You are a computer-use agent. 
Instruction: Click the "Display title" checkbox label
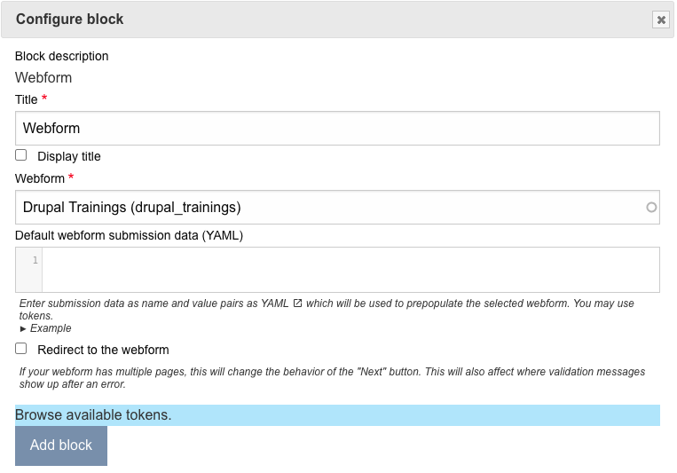click(69, 156)
